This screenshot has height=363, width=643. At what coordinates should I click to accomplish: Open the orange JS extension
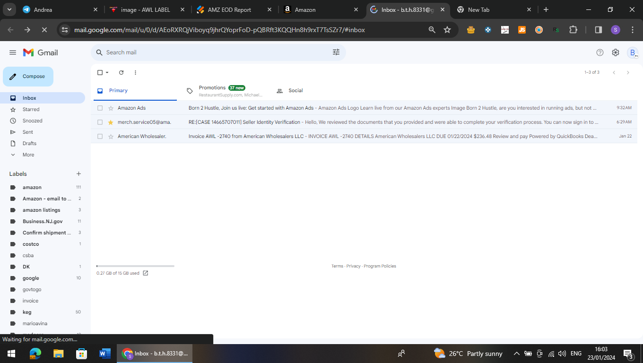pos(522,30)
